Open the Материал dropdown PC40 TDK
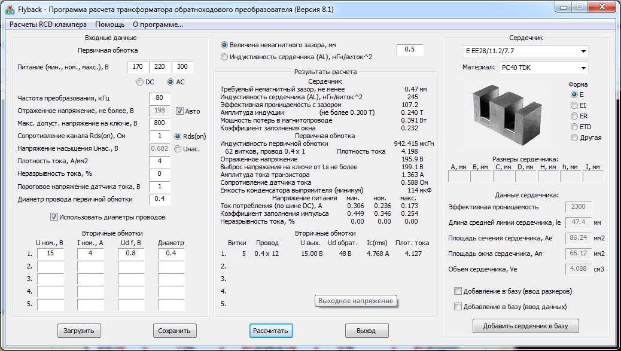 coord(543,68)
